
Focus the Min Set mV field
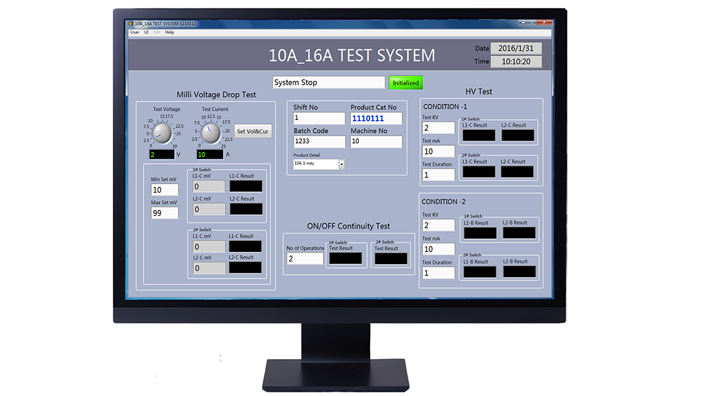pos(164,190)
